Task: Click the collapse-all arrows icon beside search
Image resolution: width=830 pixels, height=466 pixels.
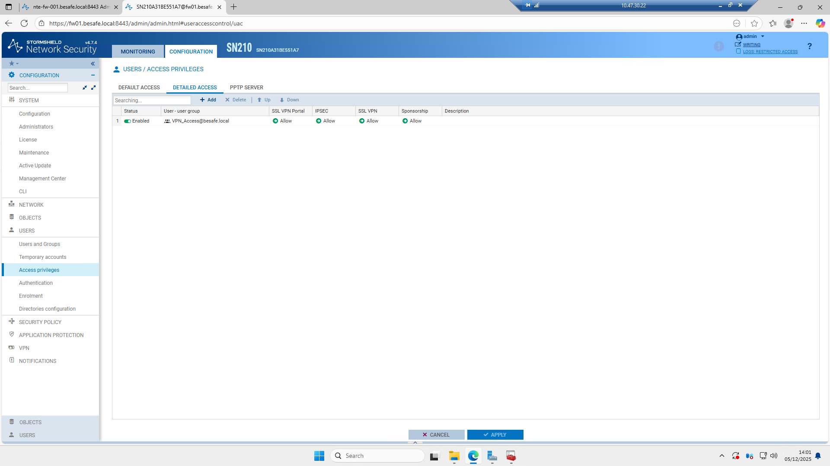Action: pyautogui.click(x=85, y=88)
